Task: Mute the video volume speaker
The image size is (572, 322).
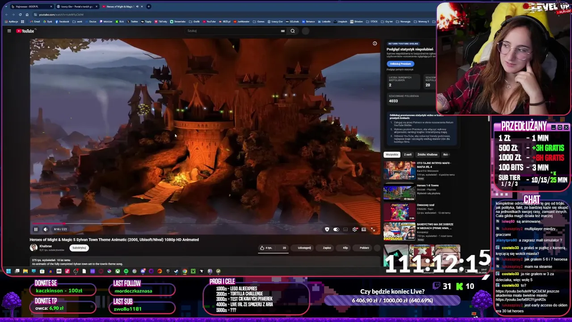Action: point(46,229)
